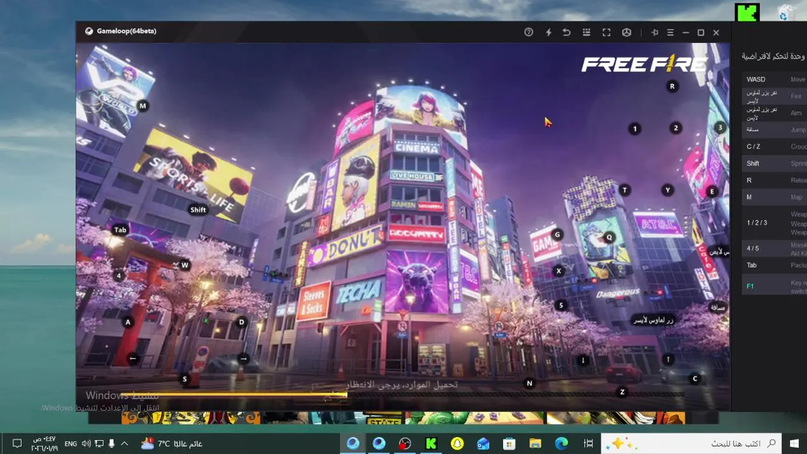Screen dimensions: 807x454
Task: Select the M key overlay on the game
Action: click(x=142, y=106)
